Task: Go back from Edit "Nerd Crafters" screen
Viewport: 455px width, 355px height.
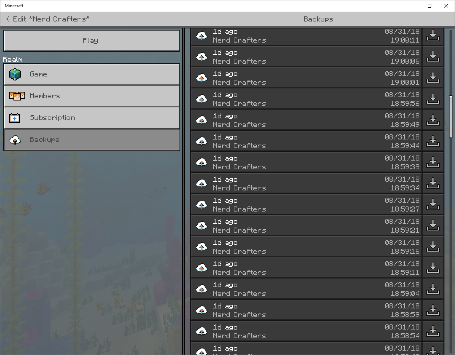Action: [8, 19]
